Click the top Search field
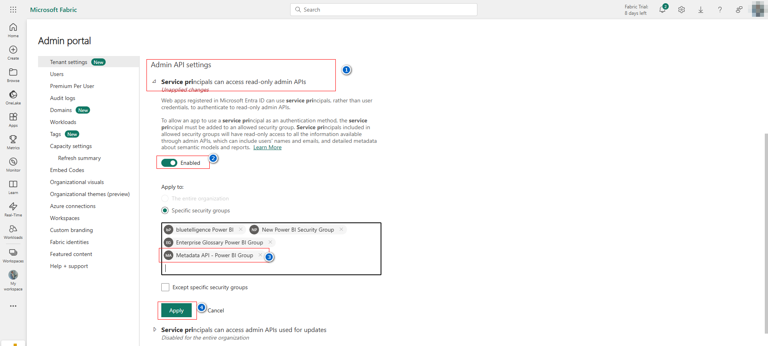The height and width of the screenshot is (346, 768). click(x=383, y=10)
